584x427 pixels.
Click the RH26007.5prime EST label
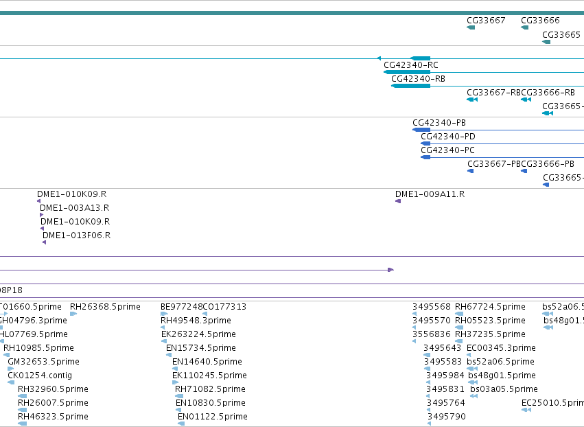(x=54, y=403)
